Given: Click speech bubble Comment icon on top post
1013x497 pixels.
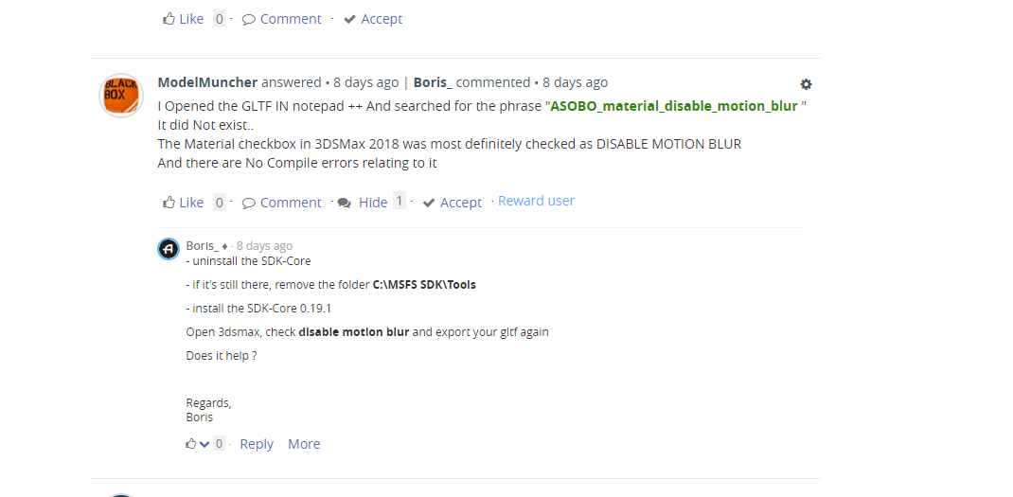Looking at the screenshot, I should click(249, 19).
